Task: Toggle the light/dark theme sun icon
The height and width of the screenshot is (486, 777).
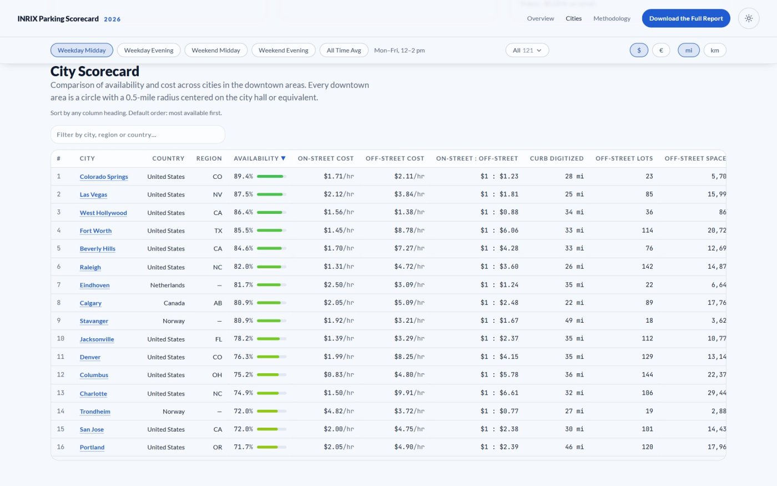Action: coord(749,18)
